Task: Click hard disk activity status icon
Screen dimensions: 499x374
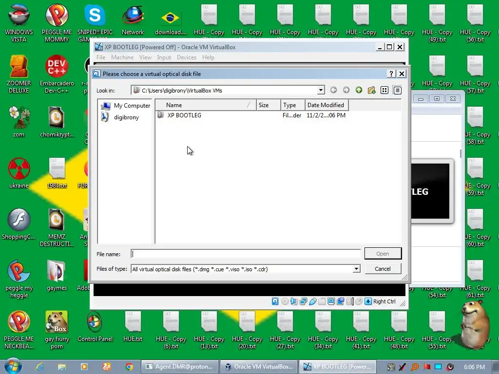Action: coord(275,301)
